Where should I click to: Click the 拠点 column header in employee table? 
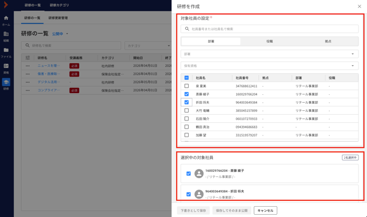pos(266,78)
